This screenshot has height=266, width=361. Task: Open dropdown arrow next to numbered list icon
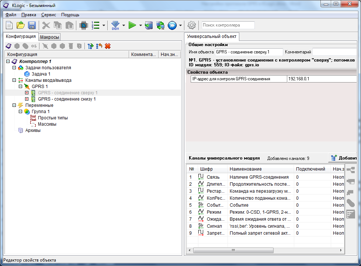[x=104, y=26]
